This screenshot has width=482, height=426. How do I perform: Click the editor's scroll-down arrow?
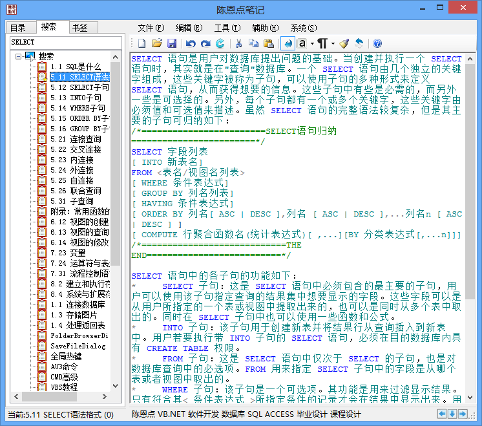click(x=470, y=398)
